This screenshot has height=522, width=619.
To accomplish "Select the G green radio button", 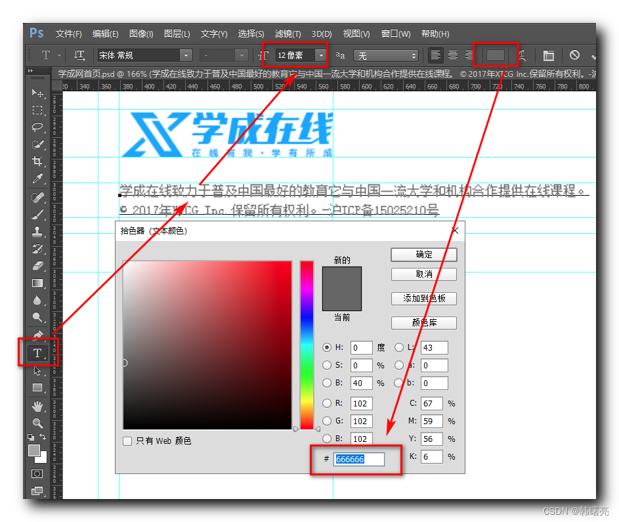I will (x=326, y=421).
